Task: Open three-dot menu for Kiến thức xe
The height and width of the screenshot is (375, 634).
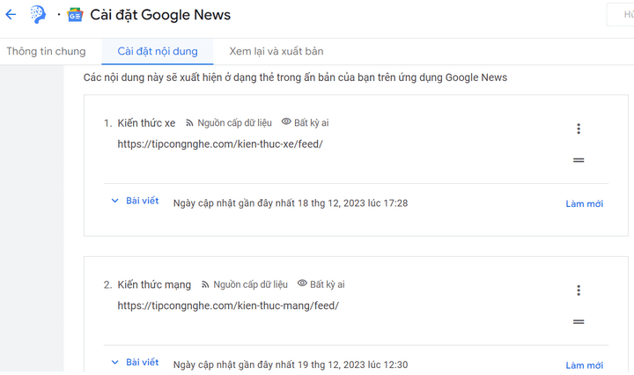Action: coord(579,129)
